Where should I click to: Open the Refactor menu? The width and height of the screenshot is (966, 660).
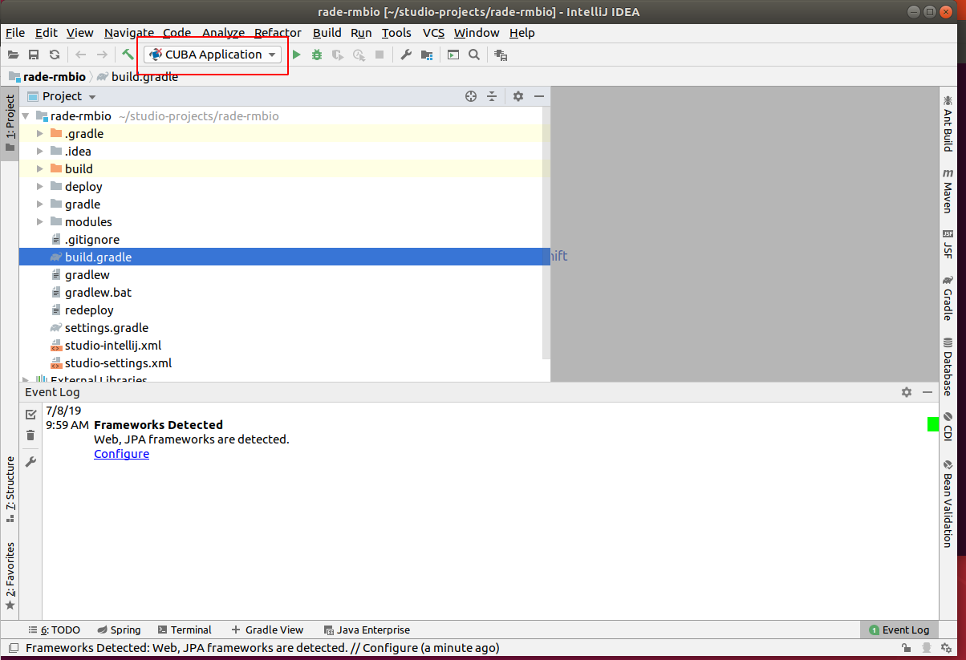click(x=278, y=33)
